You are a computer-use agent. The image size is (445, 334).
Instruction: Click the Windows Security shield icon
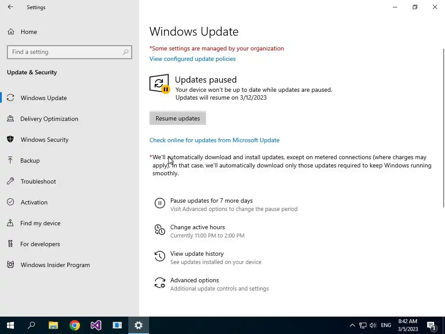[x=10, y=139]
